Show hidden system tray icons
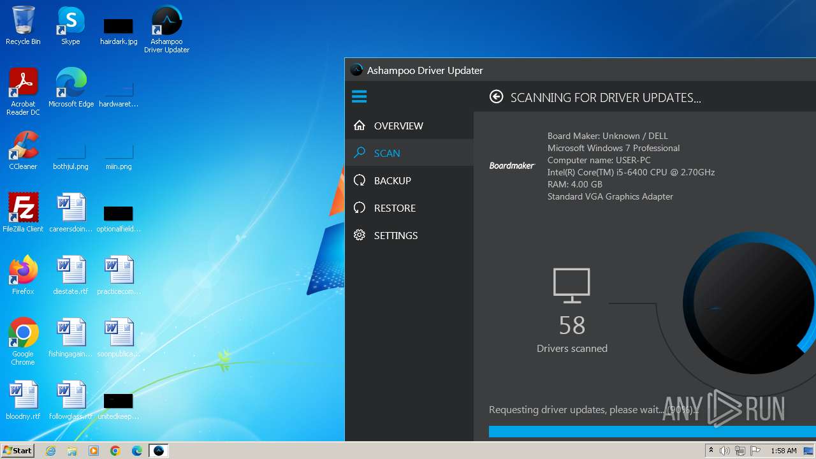The image size is (816, 459). [x=711, y=451]
